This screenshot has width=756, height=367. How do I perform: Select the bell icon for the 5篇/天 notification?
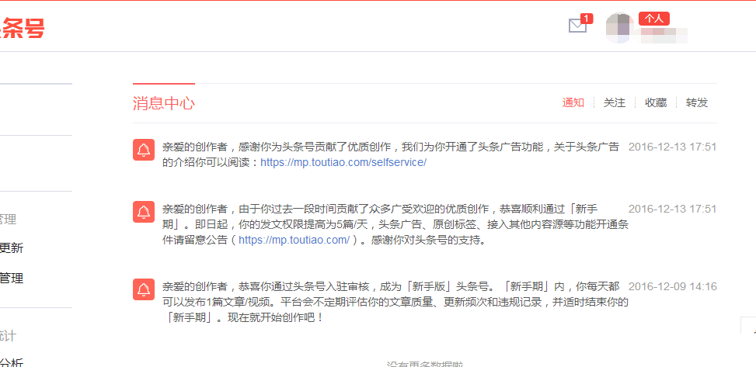[144, 212]
